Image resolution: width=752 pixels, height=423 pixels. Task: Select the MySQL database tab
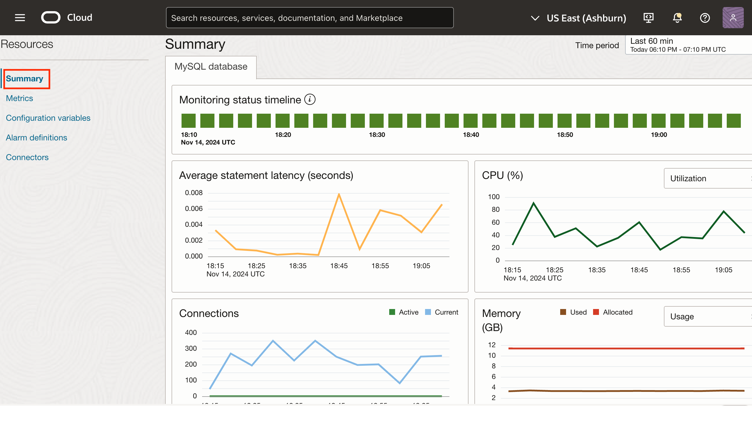pyautogui.click(x=211, y=67)
